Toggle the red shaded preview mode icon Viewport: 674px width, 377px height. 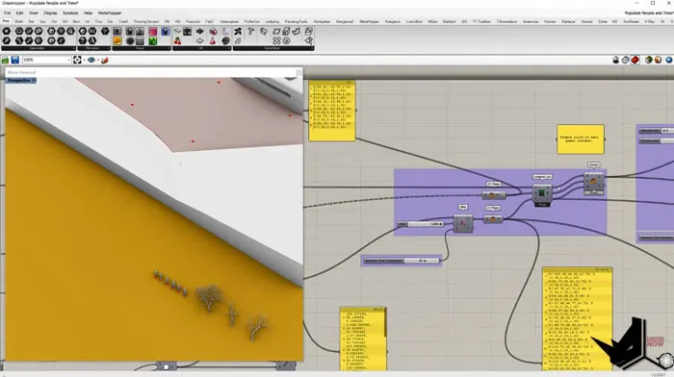[x=635, y=61]
